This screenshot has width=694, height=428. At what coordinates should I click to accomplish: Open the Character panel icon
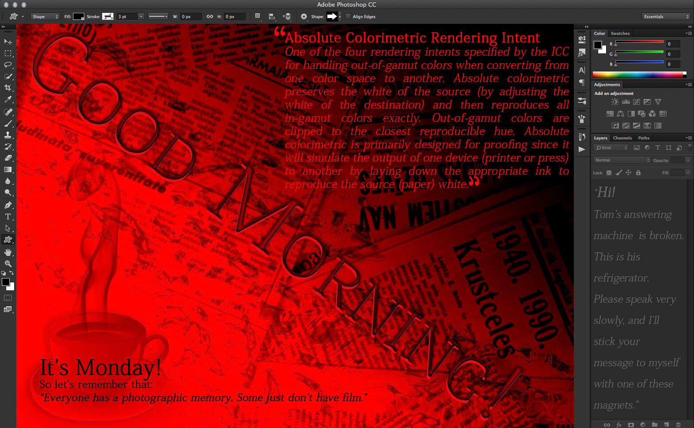(x=582, y=70)
